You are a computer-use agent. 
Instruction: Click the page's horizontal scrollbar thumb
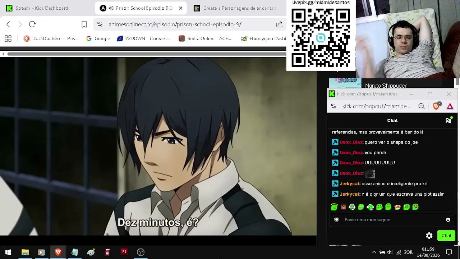pos(147,54)
